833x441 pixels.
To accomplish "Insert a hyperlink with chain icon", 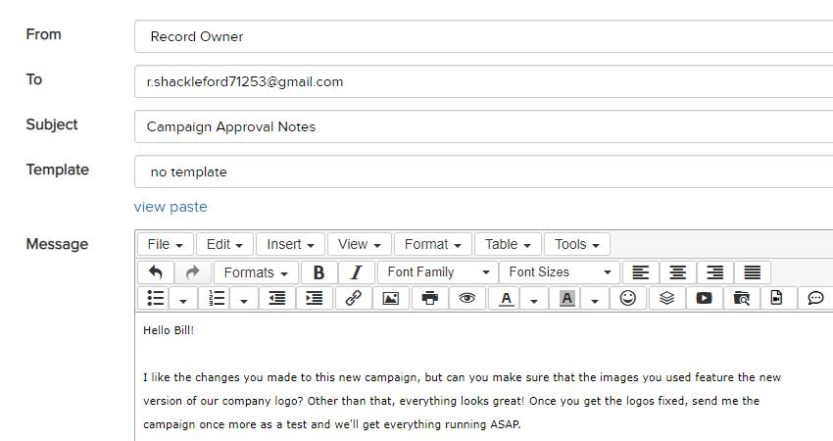I will pos(353,298).
